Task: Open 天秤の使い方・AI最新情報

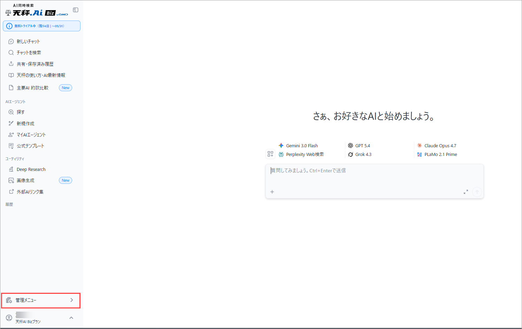Action: (x=41, y=75)
